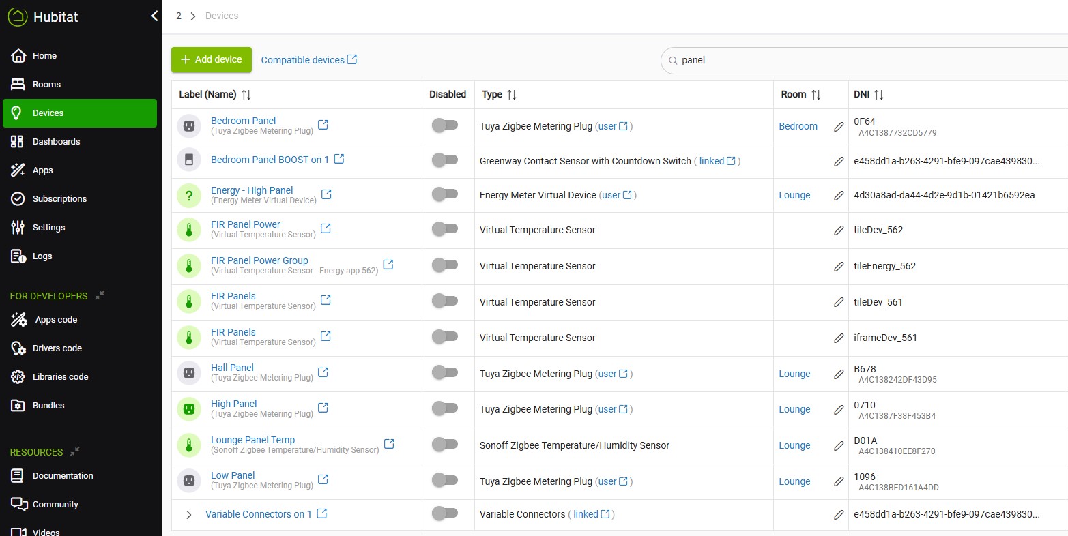Disable the Lounge Panel Temp device
The width and height of the screenshot is (1068, 536).
[445, 445]
